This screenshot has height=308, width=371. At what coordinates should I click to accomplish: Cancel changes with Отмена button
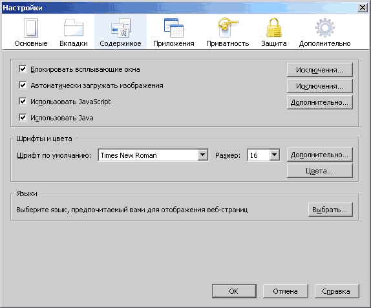pos(285,291)
